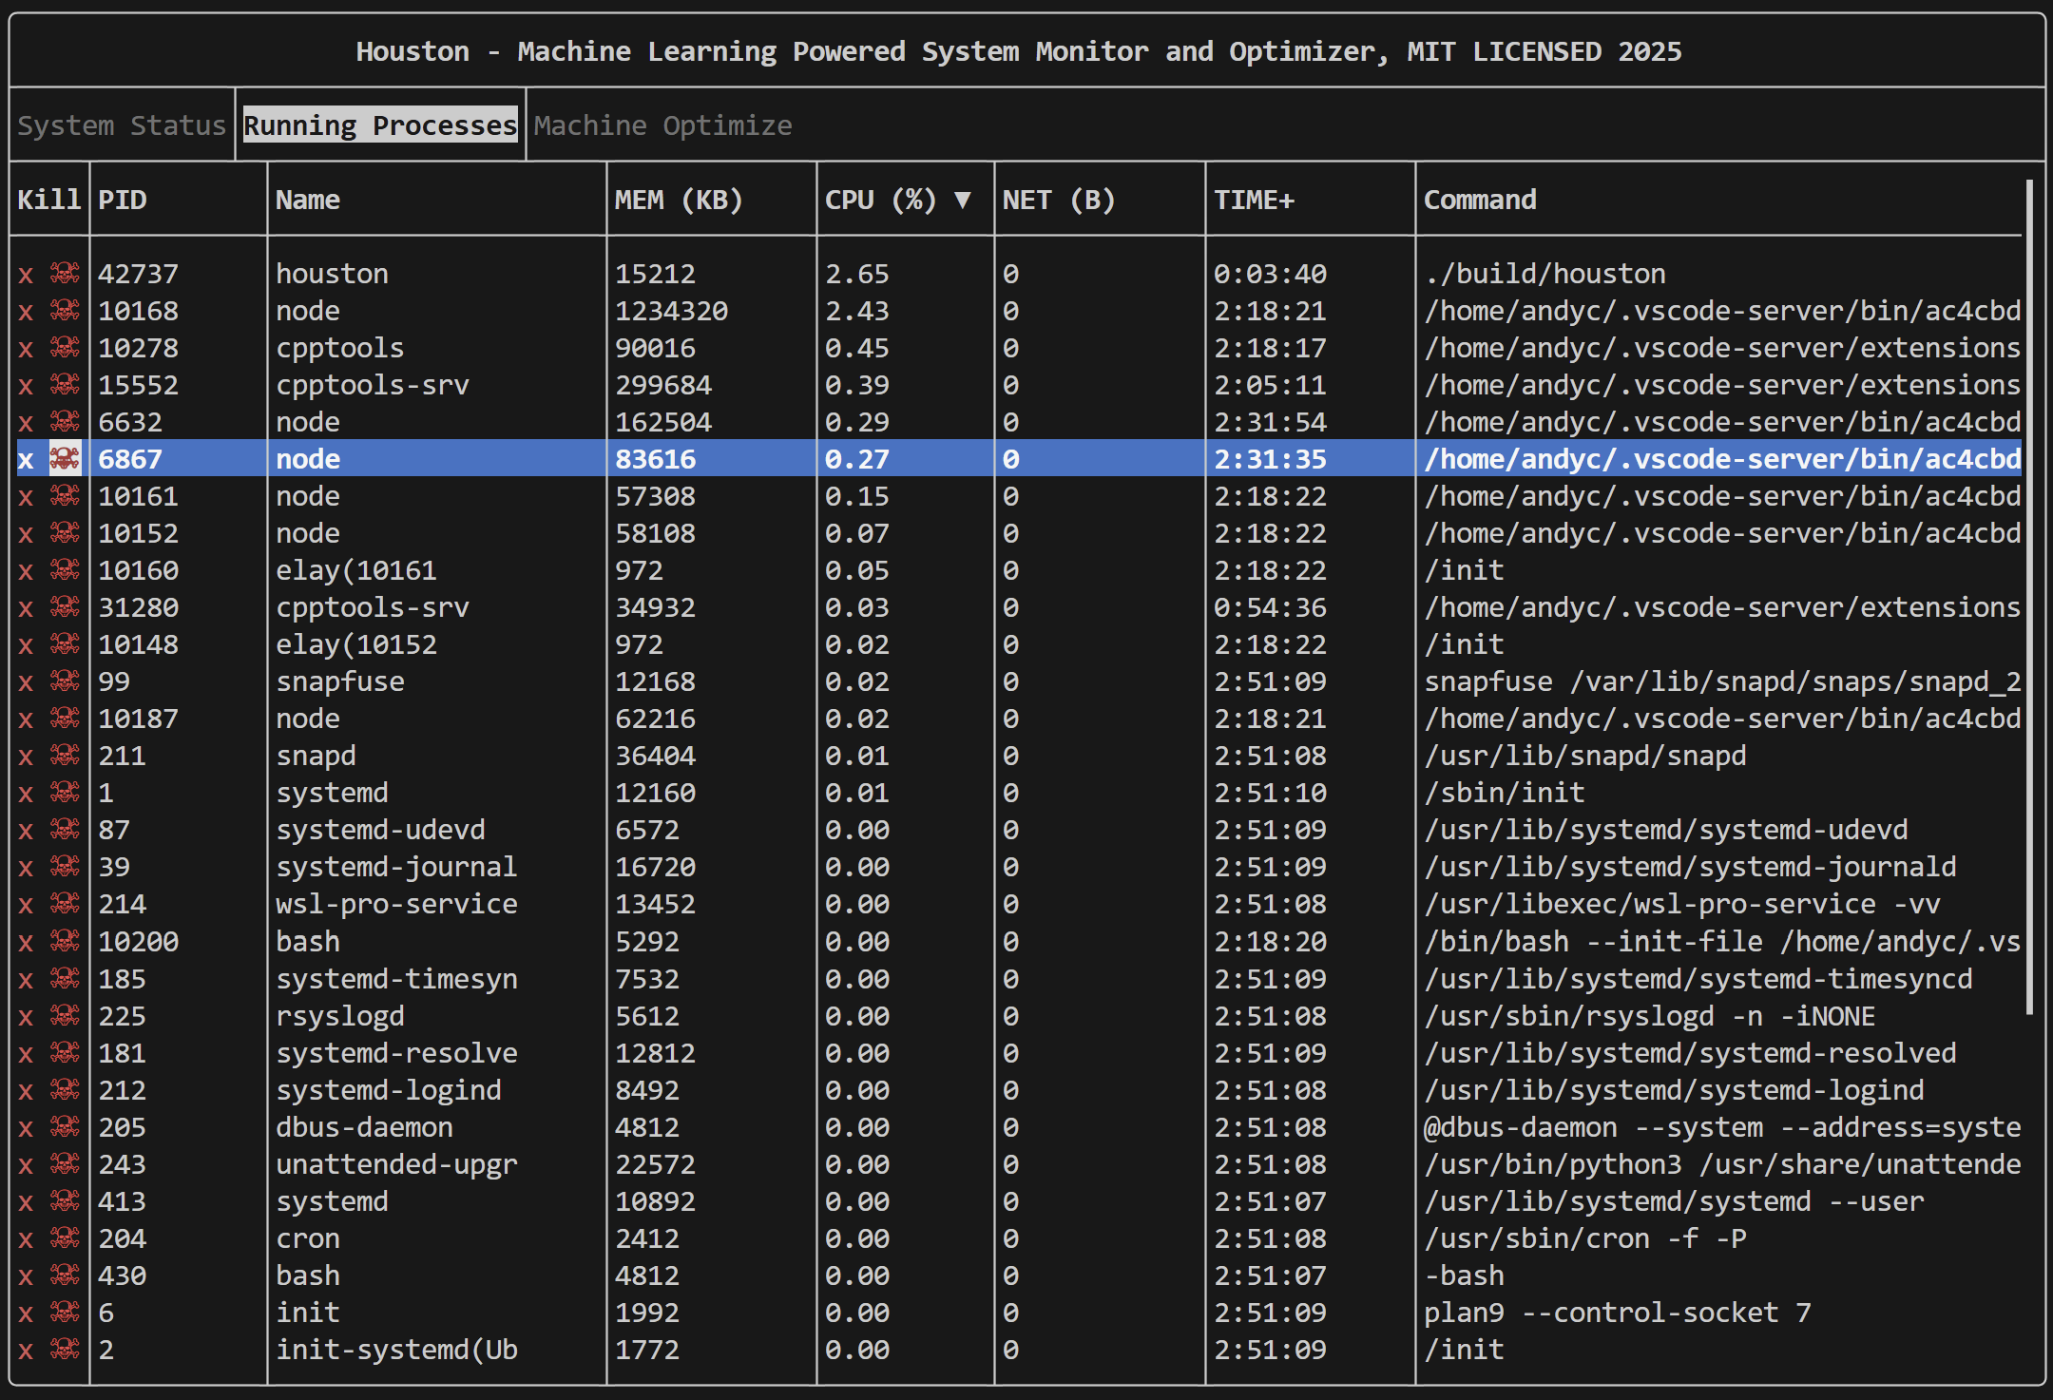The width and height of the screenshot is (2053, 1400).
Task: Kill cpptools process via skull icon
Action: click(65, 348)
